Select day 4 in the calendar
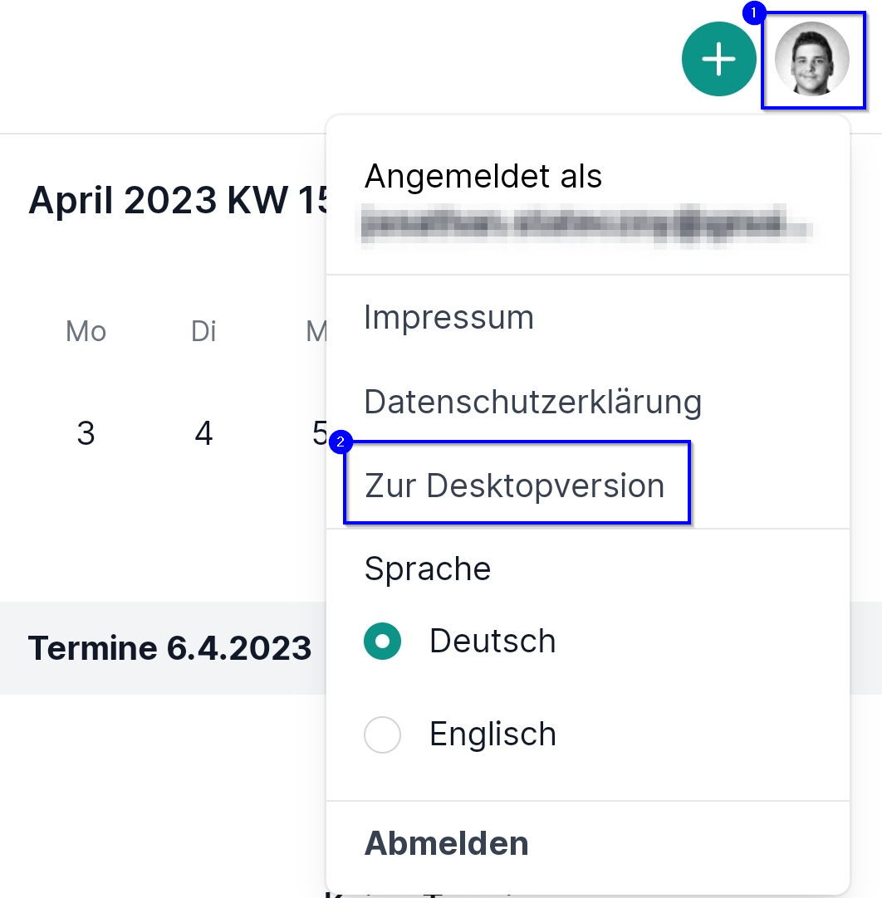The image size is (882, 898). click(203, 433)
